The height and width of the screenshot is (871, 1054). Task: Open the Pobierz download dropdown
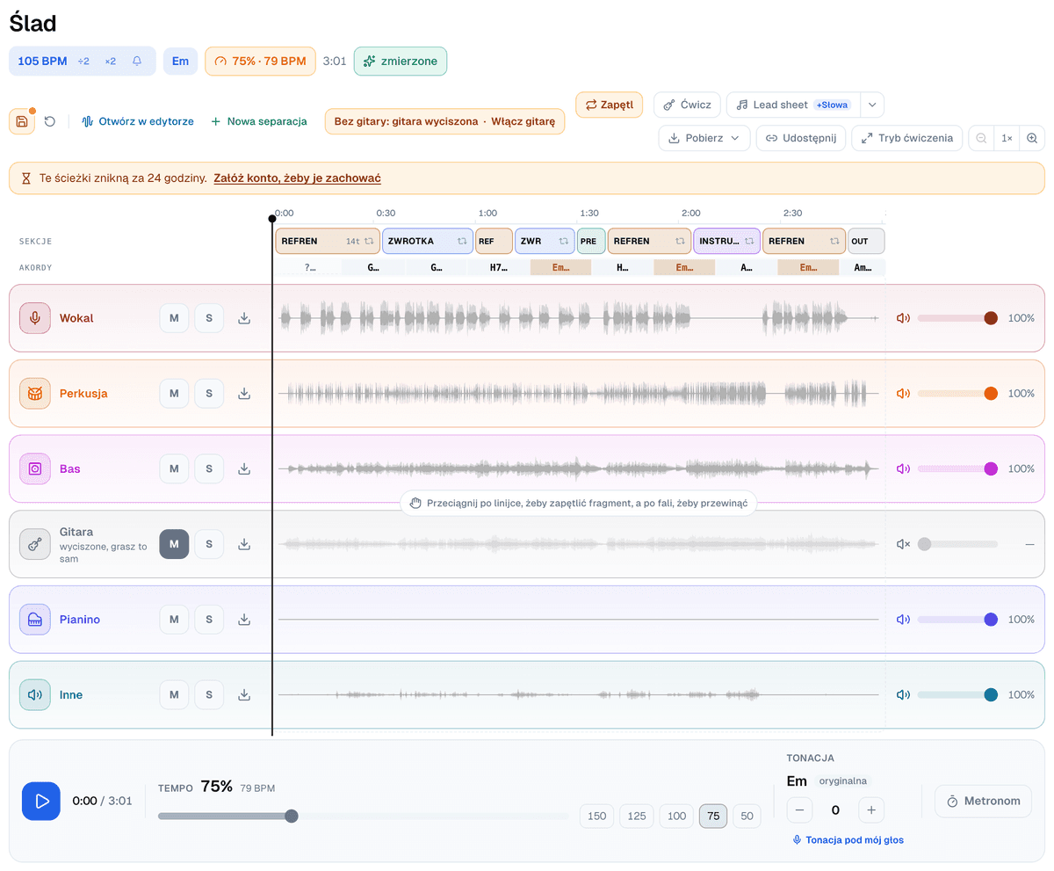[x=704, y=138]
